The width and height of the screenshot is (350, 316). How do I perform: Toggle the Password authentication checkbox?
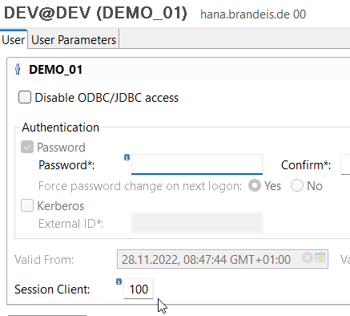(x=27, y=147)
